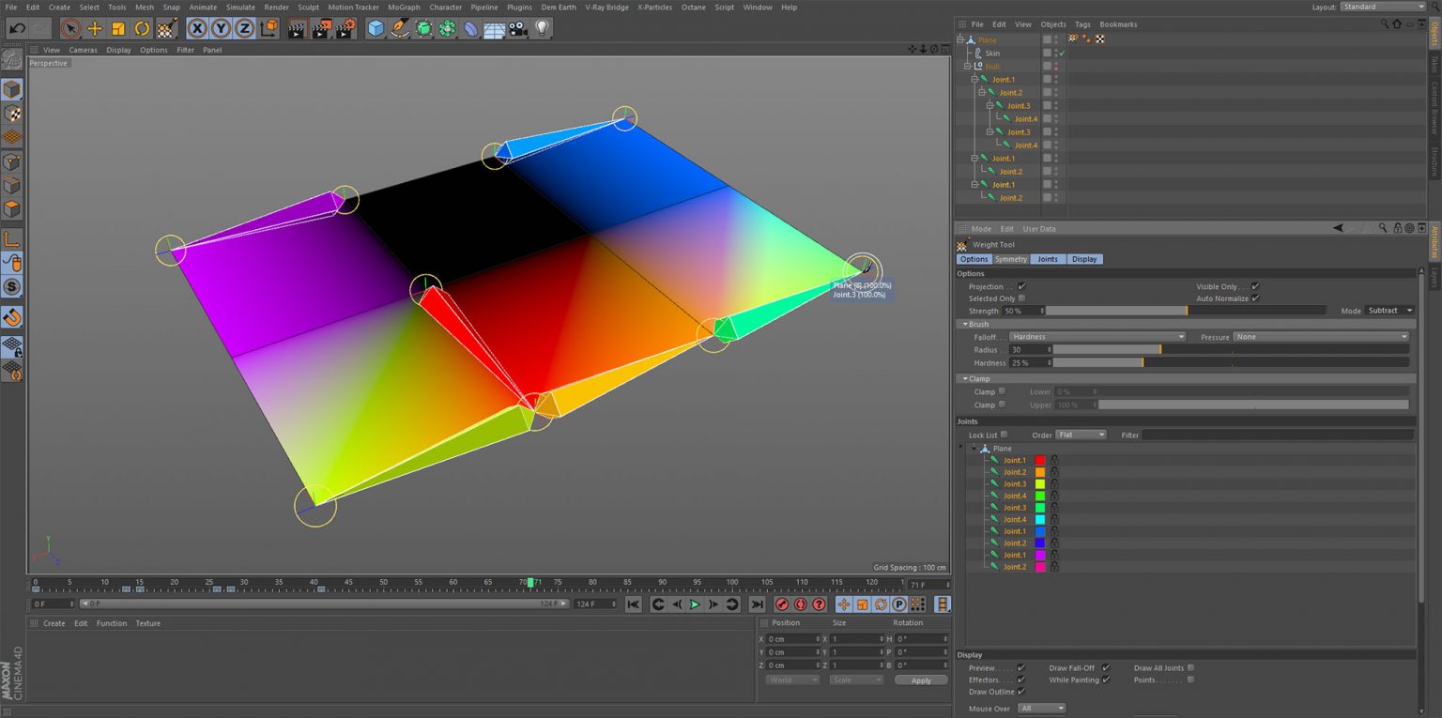
Task: Switch to the Symmetry tab
Action: [1009, 259]
